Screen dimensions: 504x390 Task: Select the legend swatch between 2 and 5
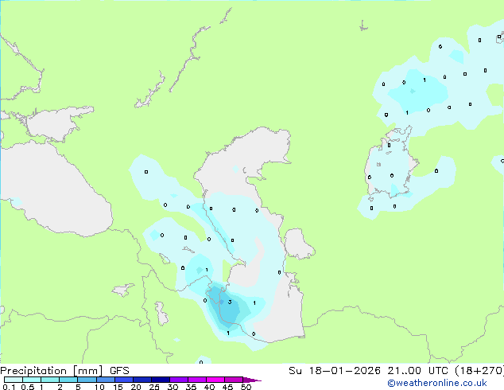click(x=68, y=380)
